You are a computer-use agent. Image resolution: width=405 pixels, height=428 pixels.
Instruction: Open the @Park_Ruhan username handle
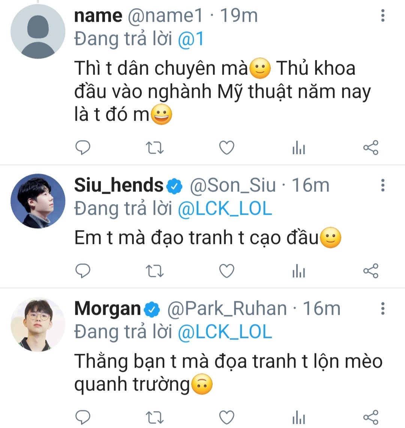pos(226,308)
